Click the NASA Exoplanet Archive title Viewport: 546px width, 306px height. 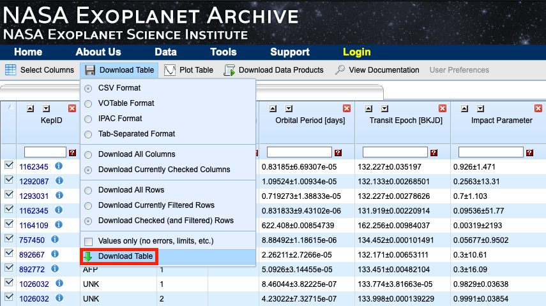coord(151,16)
